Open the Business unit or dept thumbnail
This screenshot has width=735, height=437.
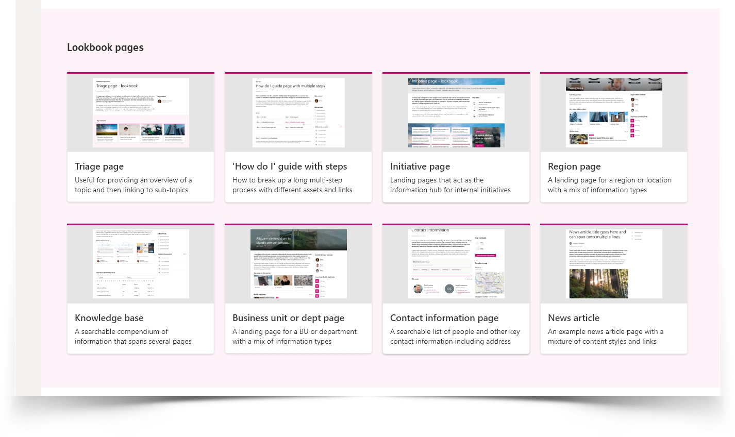(x=298, y=264)
